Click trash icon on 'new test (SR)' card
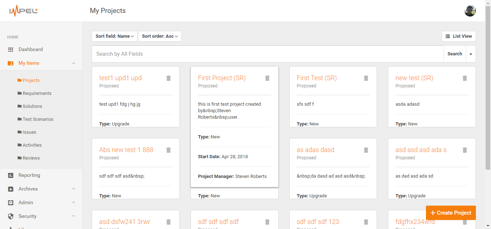 pyautogui.click(x=465, y=78)
